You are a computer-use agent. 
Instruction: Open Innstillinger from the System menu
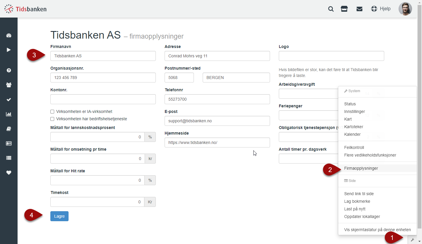click(x=377, y=111)
